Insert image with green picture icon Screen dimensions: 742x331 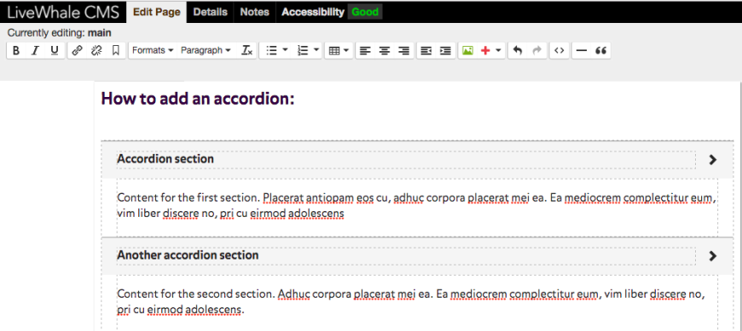pyautogui.click(x=467, y=50)
